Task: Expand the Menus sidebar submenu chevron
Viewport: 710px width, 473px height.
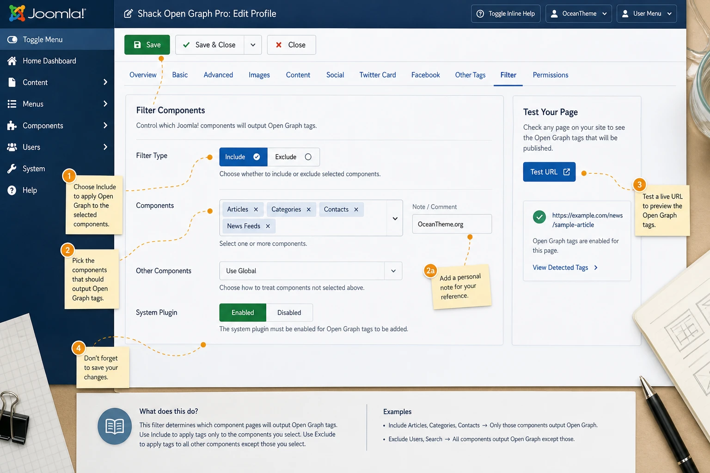Action: tap(105, 104)
